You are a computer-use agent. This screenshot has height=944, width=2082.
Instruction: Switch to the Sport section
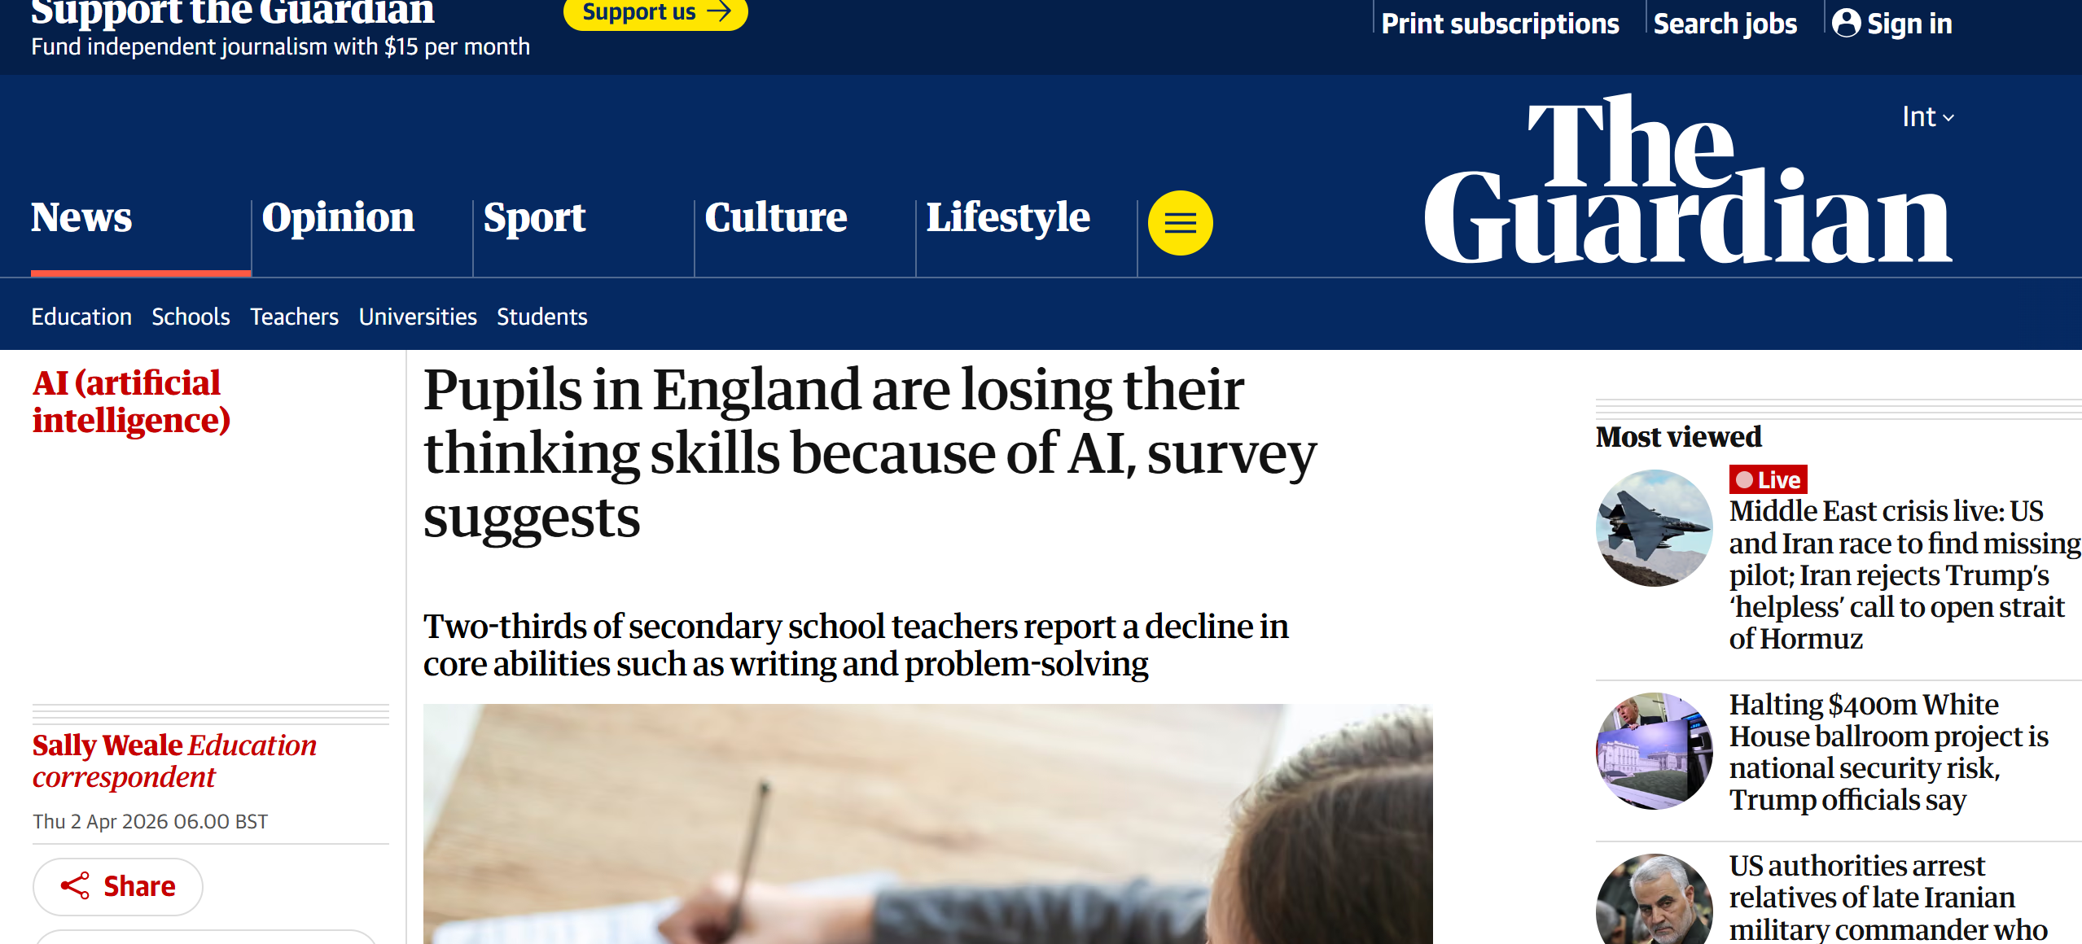click(x=534, y=217)
